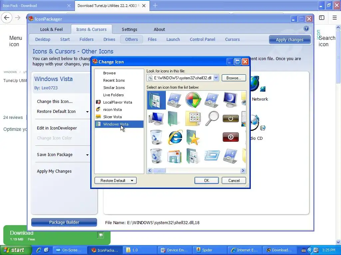Screen dimensions: 341x255
Task: Go back in the browser
Action: 7,18
